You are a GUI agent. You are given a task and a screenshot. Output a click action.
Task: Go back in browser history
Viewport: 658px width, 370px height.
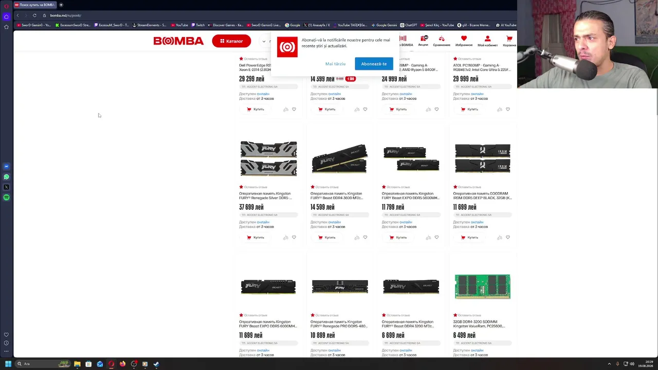[17, 15]
